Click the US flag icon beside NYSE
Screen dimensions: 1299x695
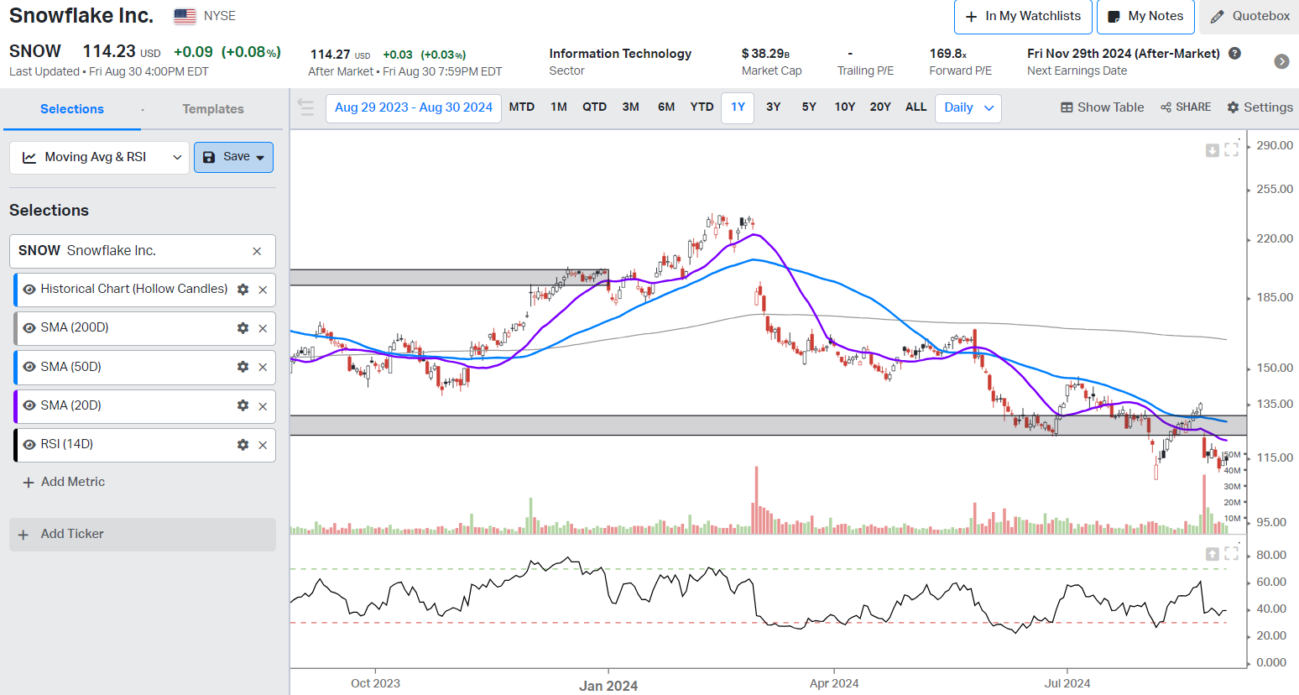185,16
